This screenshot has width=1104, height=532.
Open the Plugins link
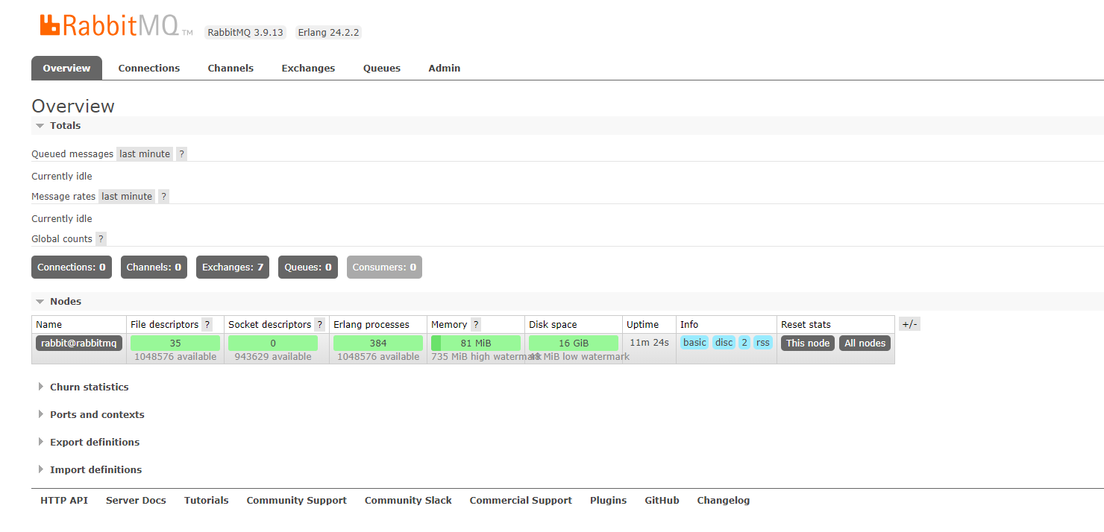coord(609,501)
